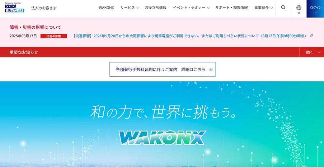The image size is (324, 167).
Task: Click 各種発行手数料延期に伴うご案内 button
Action: tap(163, 70)
